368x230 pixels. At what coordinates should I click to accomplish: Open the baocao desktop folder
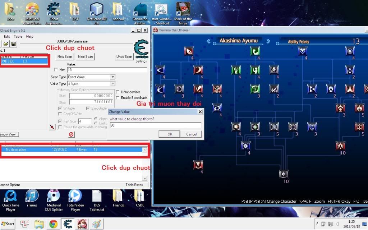[118, 12]
